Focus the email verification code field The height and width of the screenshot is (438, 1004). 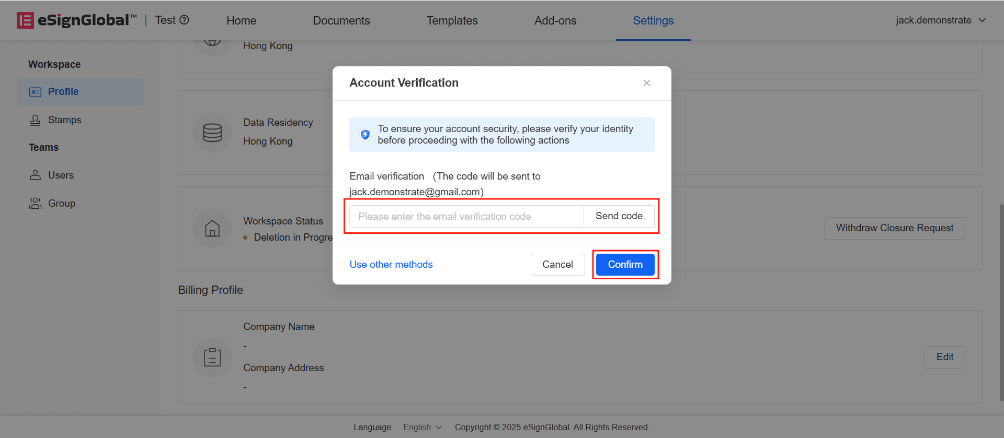pos(466,217)
